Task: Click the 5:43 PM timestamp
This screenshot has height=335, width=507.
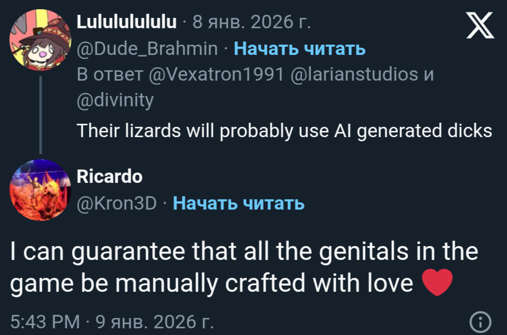Action: 45,322
